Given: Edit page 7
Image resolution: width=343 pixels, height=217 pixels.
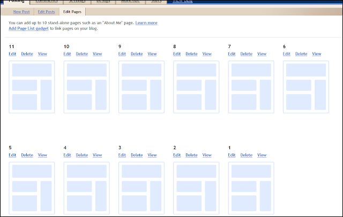Looking at the screenshot, I should (x=232, y=53).
